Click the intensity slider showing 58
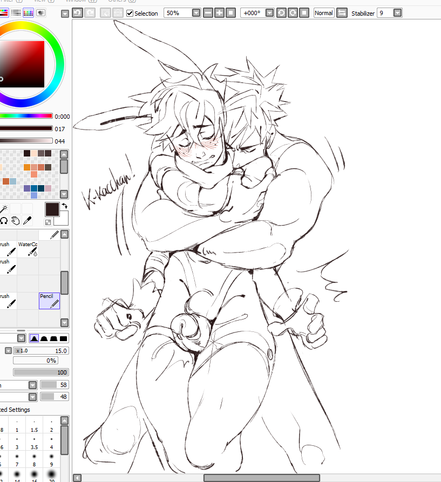This screenshot has height=482, width=441. coord(55,385)
